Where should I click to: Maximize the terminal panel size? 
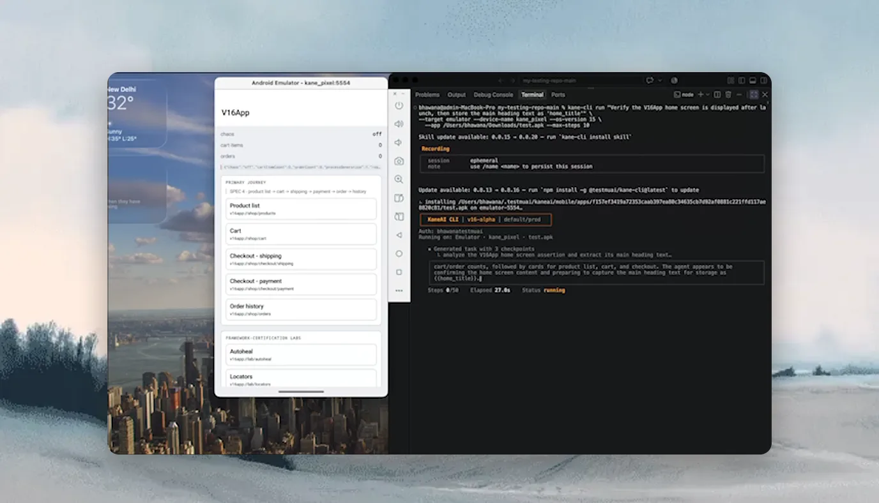point(754,94)
